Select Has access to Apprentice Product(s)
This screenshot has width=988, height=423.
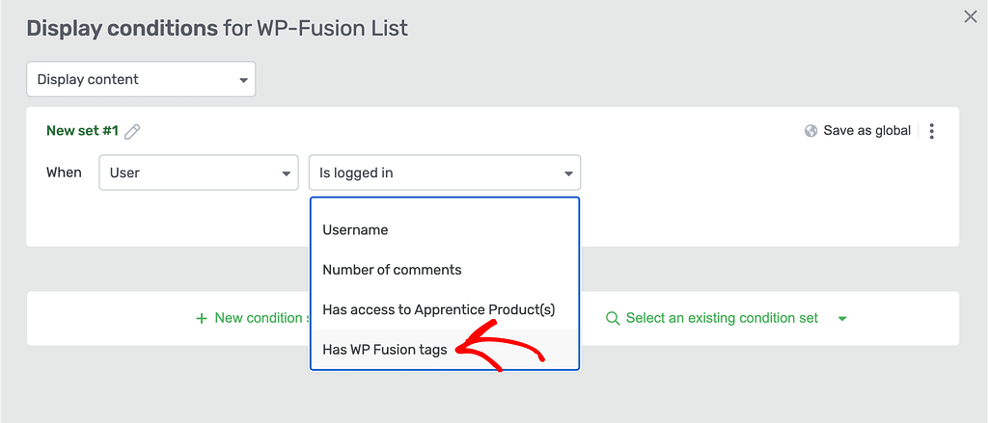444,309
